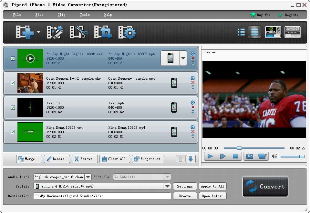Click the Merge button
This screenshot has height=213, width=310.
tap(29, 159)
